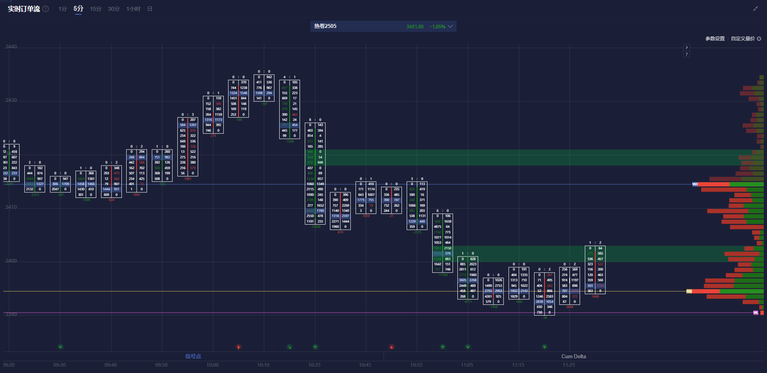Click hexagon settings icon beside 自定义量价

[759, 39]
